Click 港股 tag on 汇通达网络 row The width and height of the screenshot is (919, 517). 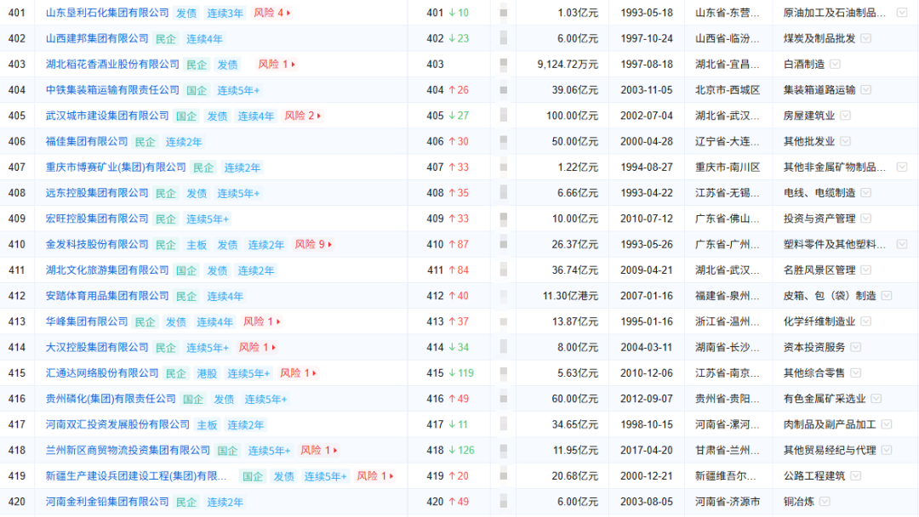point(207,373)
